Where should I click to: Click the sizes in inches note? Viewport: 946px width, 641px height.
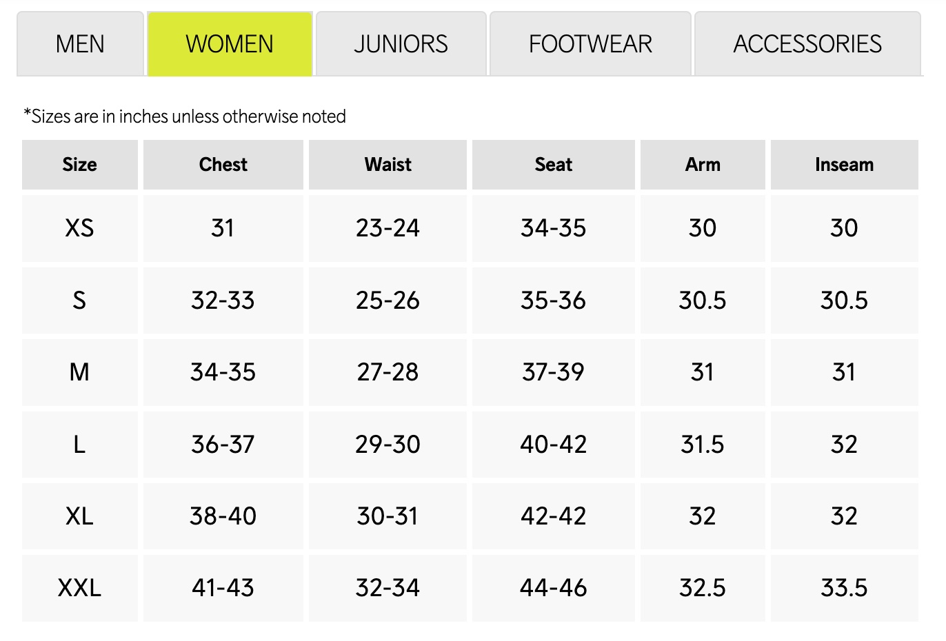point(185,116)
